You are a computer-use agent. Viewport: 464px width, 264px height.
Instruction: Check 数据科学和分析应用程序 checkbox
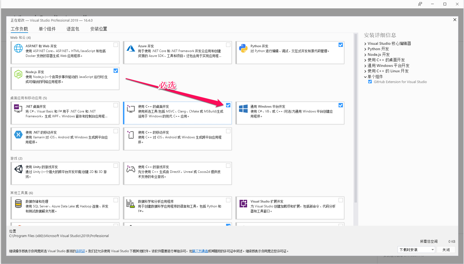[228, 200]
